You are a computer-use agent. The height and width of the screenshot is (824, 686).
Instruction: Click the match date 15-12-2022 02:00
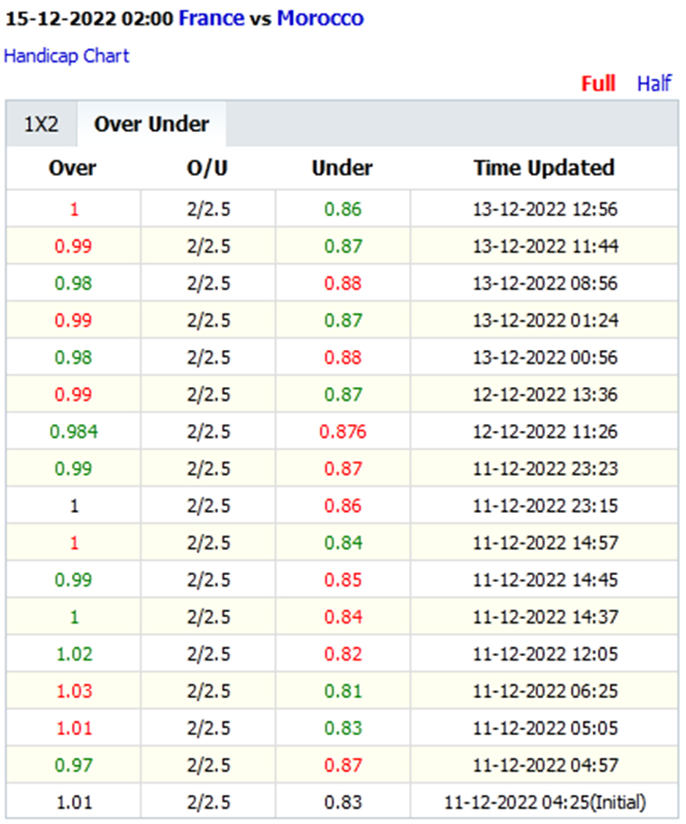[89, 19]
